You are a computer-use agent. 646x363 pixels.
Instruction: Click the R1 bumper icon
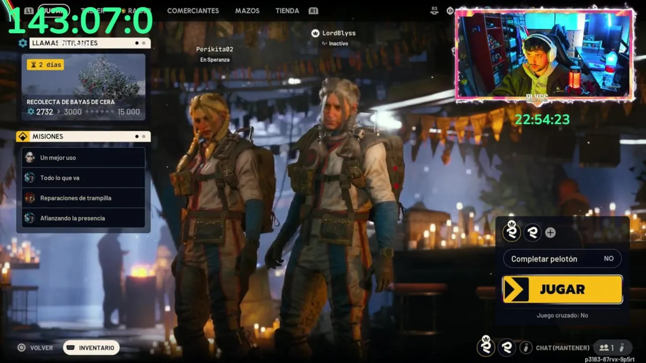(x=313, y=11)
